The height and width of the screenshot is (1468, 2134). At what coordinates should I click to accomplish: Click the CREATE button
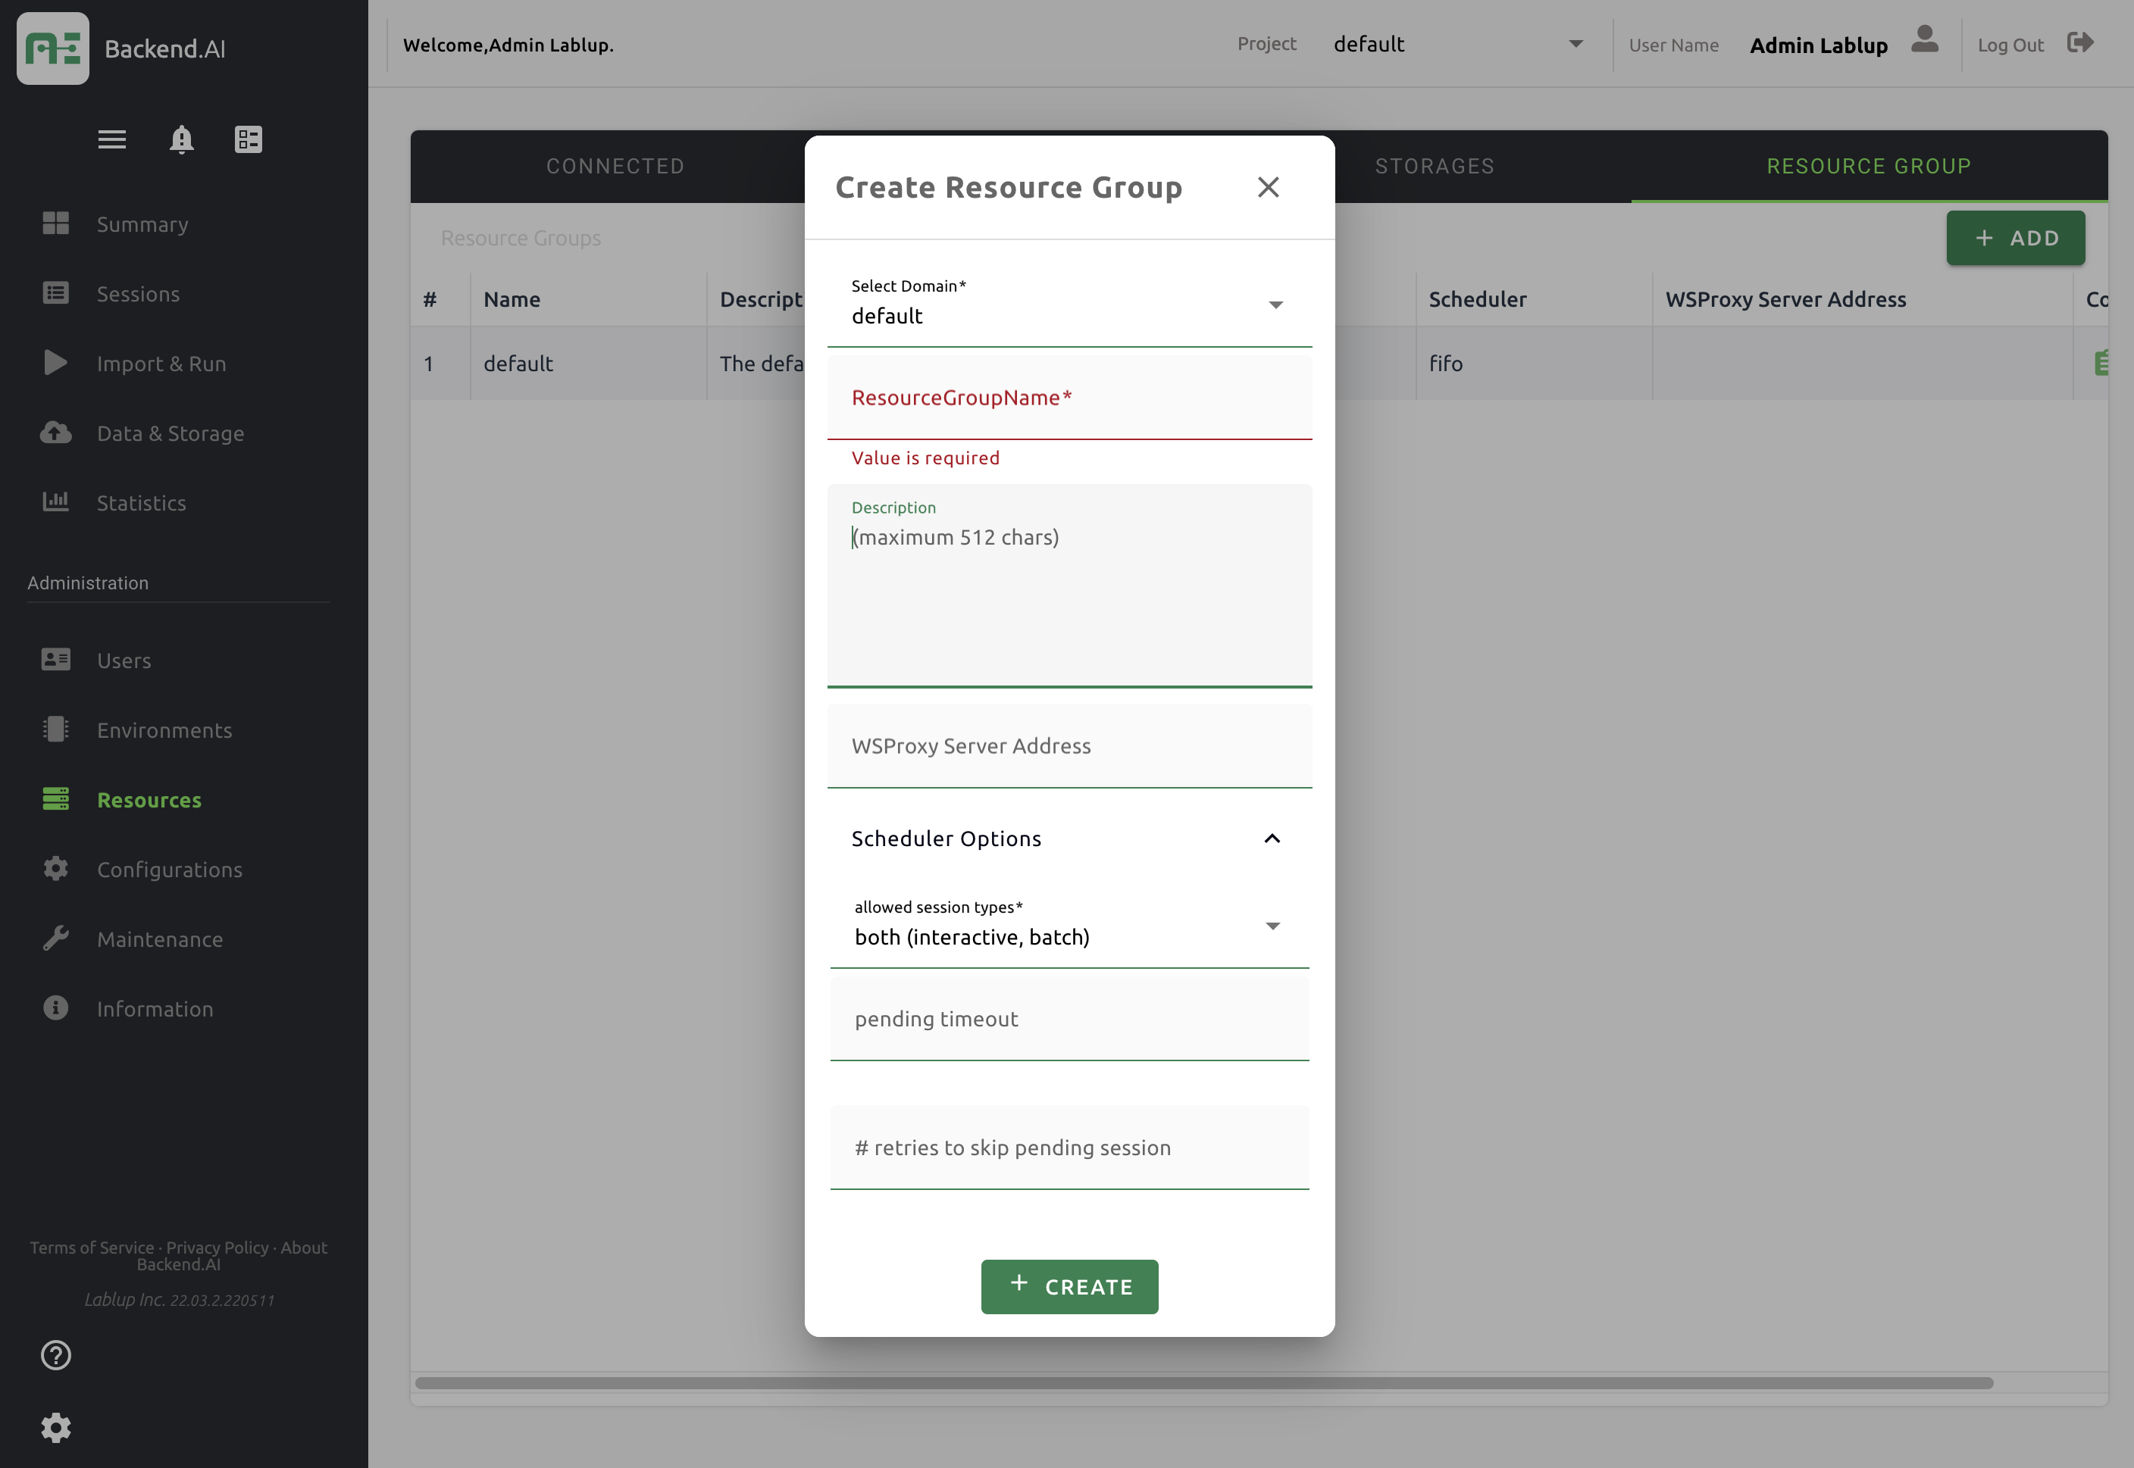pyautogui.click(x=1069, y=1286)
